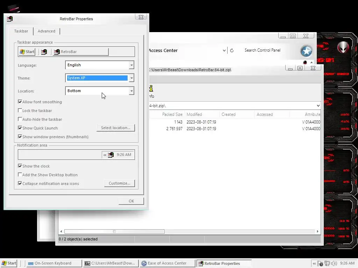358x268 pixels.
Task: Click the Select location... button
Action: [116, 128]
